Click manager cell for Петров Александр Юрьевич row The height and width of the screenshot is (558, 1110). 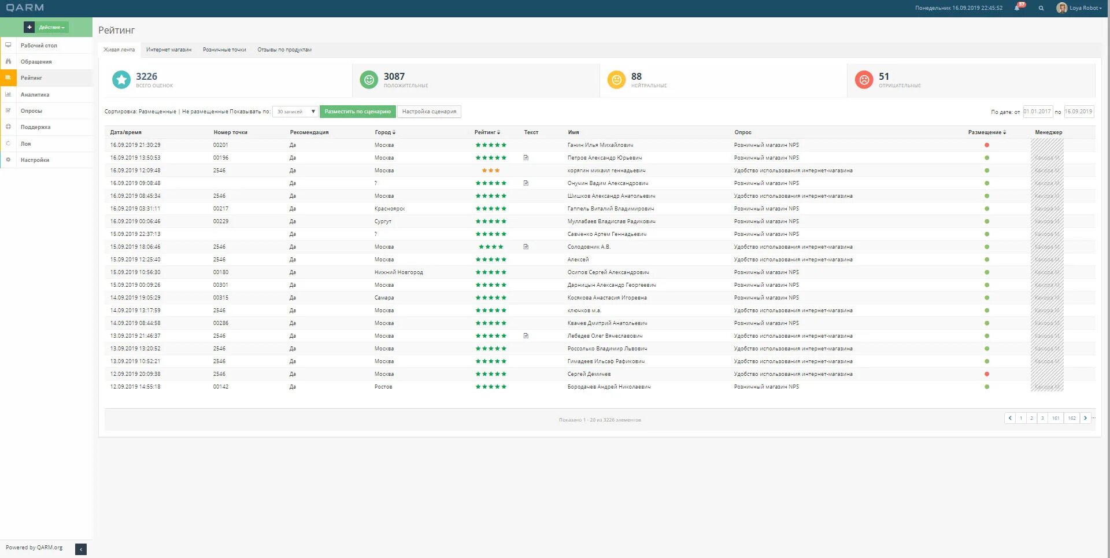click(1047, 158)
